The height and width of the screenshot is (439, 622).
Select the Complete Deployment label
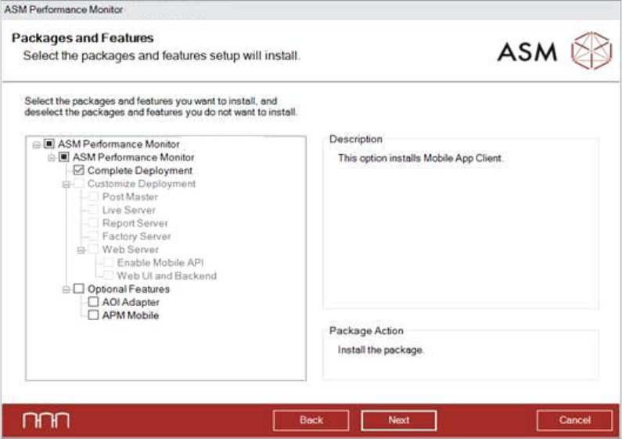point(139,171)
